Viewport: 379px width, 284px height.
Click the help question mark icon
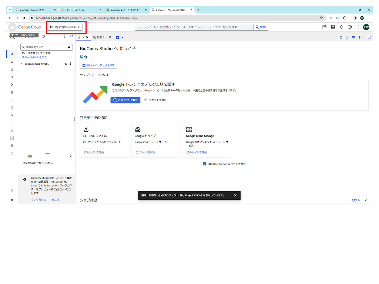click(x=350, y=27)
